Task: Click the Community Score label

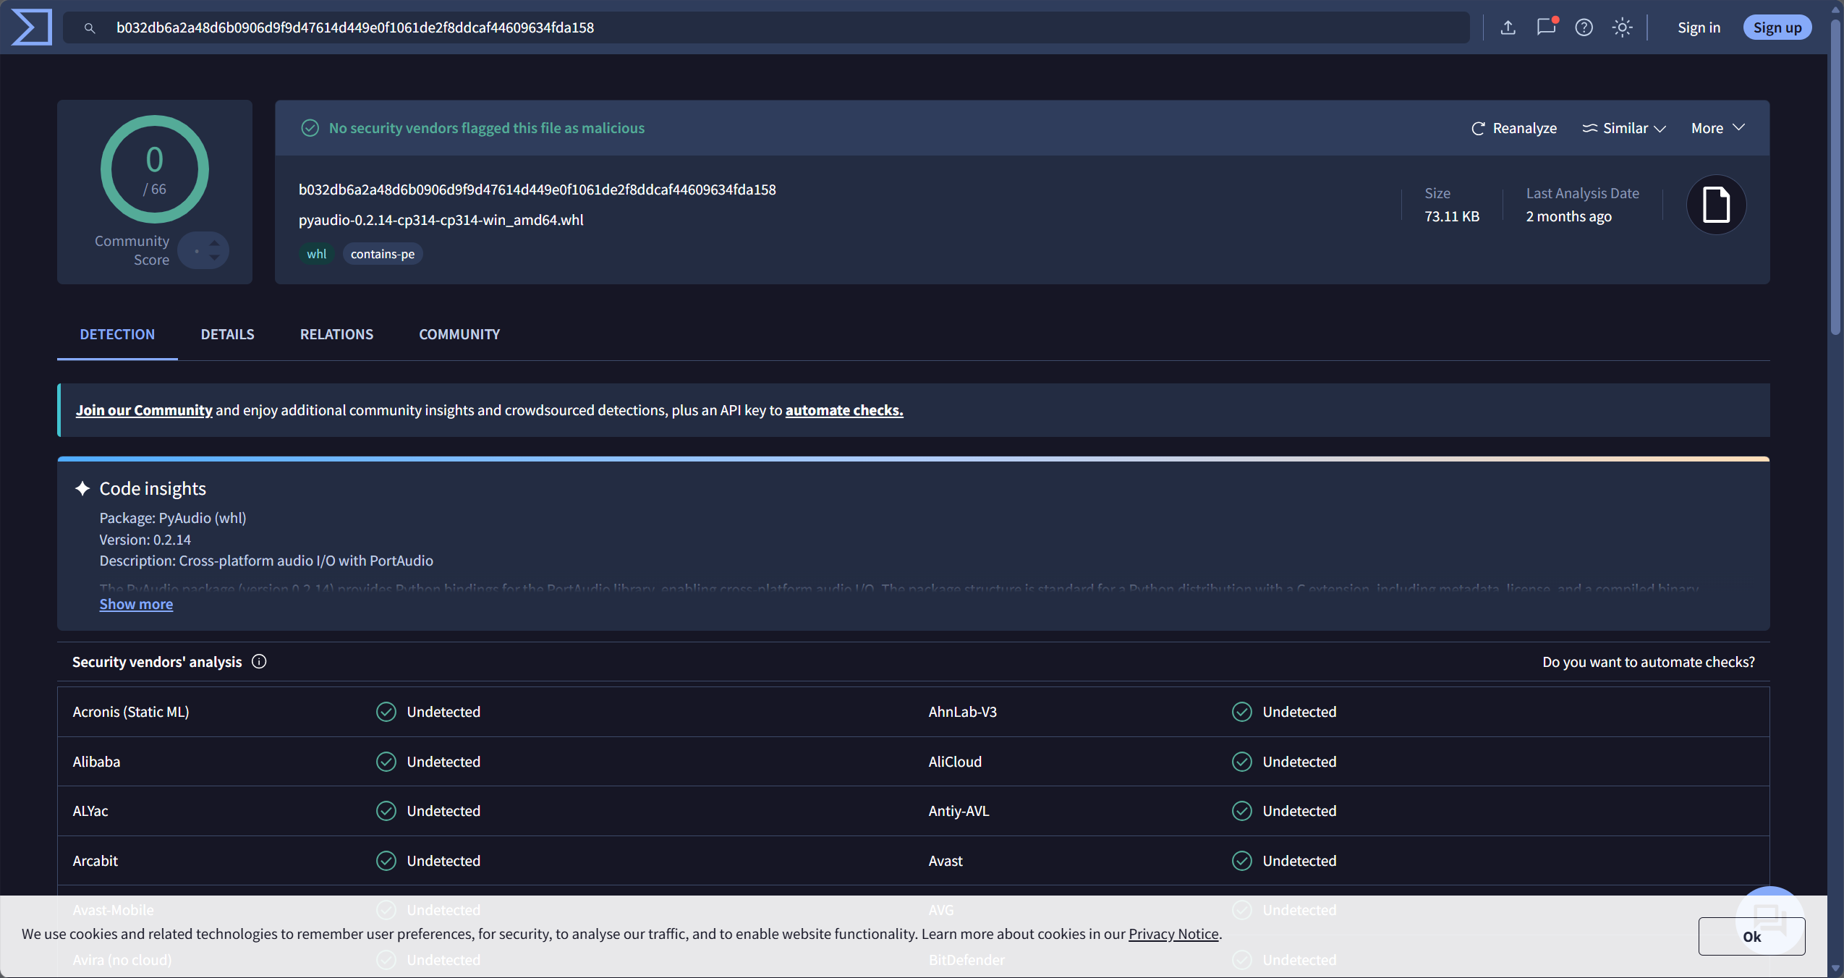Action: [132, 250]
